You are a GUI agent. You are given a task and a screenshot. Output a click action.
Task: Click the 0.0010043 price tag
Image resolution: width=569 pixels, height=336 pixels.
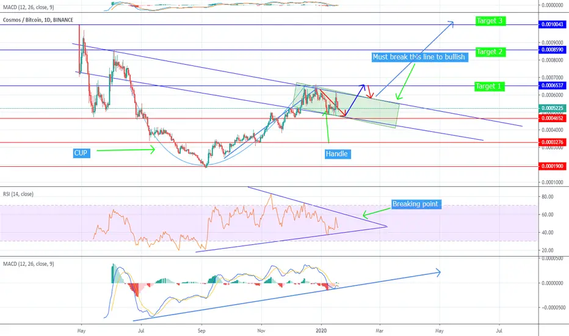click(x=553, y=24)
